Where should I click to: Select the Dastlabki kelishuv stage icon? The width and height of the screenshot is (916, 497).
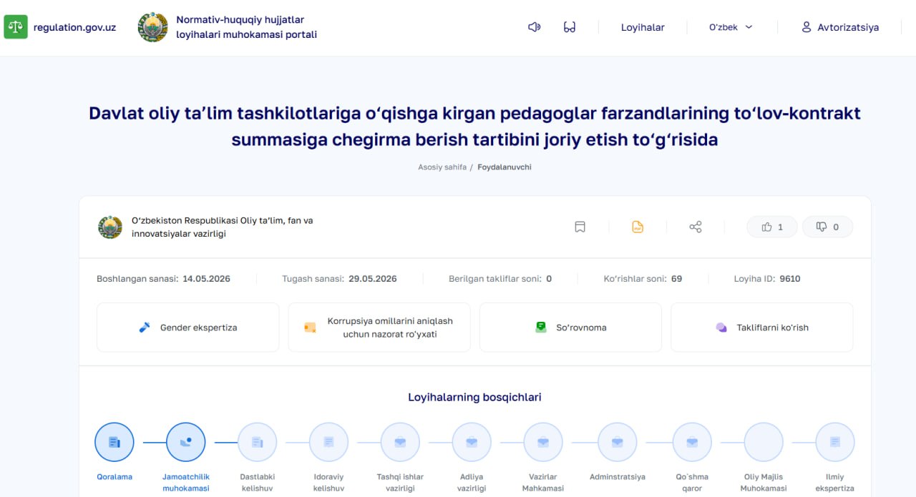pos(258,442)
